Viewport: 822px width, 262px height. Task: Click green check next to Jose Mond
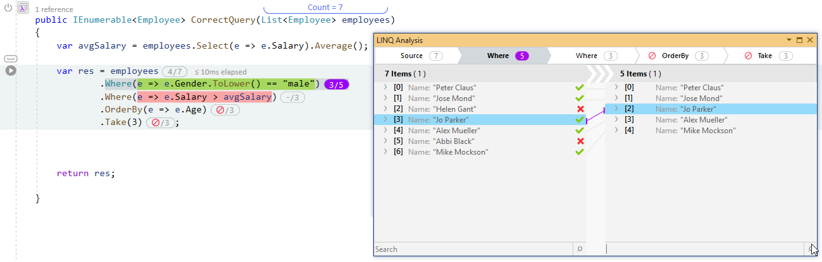pyautogui.click(x=579, y=98)
